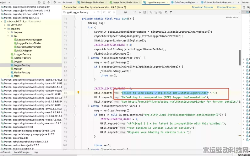This screenshot has width=250, height=156.
Task: Go to previous search occurrence arrow
Action: 135,13
